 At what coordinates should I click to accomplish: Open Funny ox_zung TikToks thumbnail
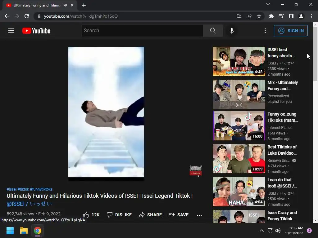click(239, 126)
